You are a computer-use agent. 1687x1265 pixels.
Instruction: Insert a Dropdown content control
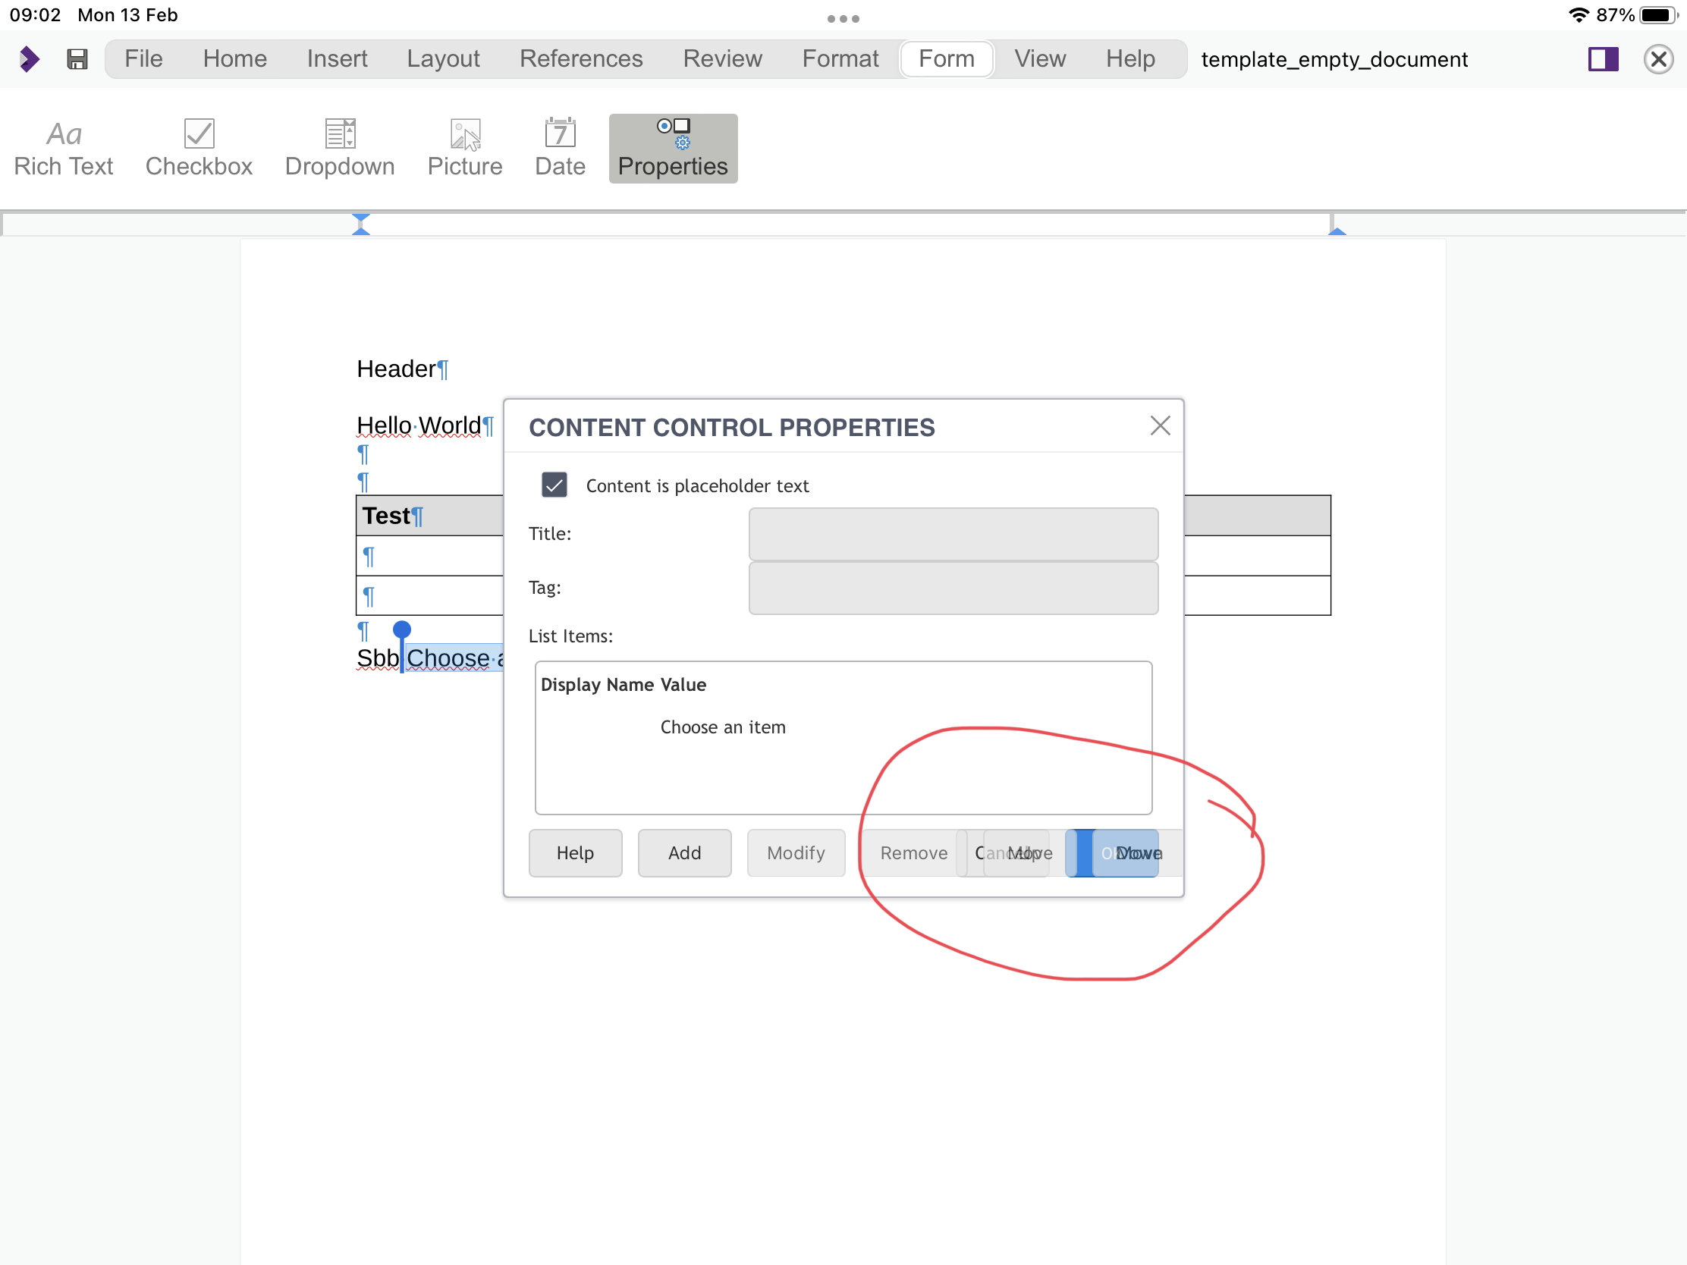339,146
